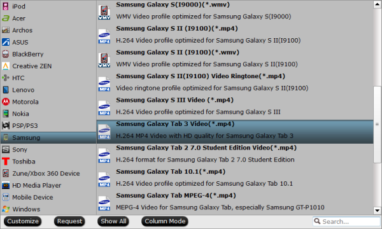This screenshot has width=382, height=229.
Task: Click the scrollbar up arrow
Action: click(x=377, y=4)
